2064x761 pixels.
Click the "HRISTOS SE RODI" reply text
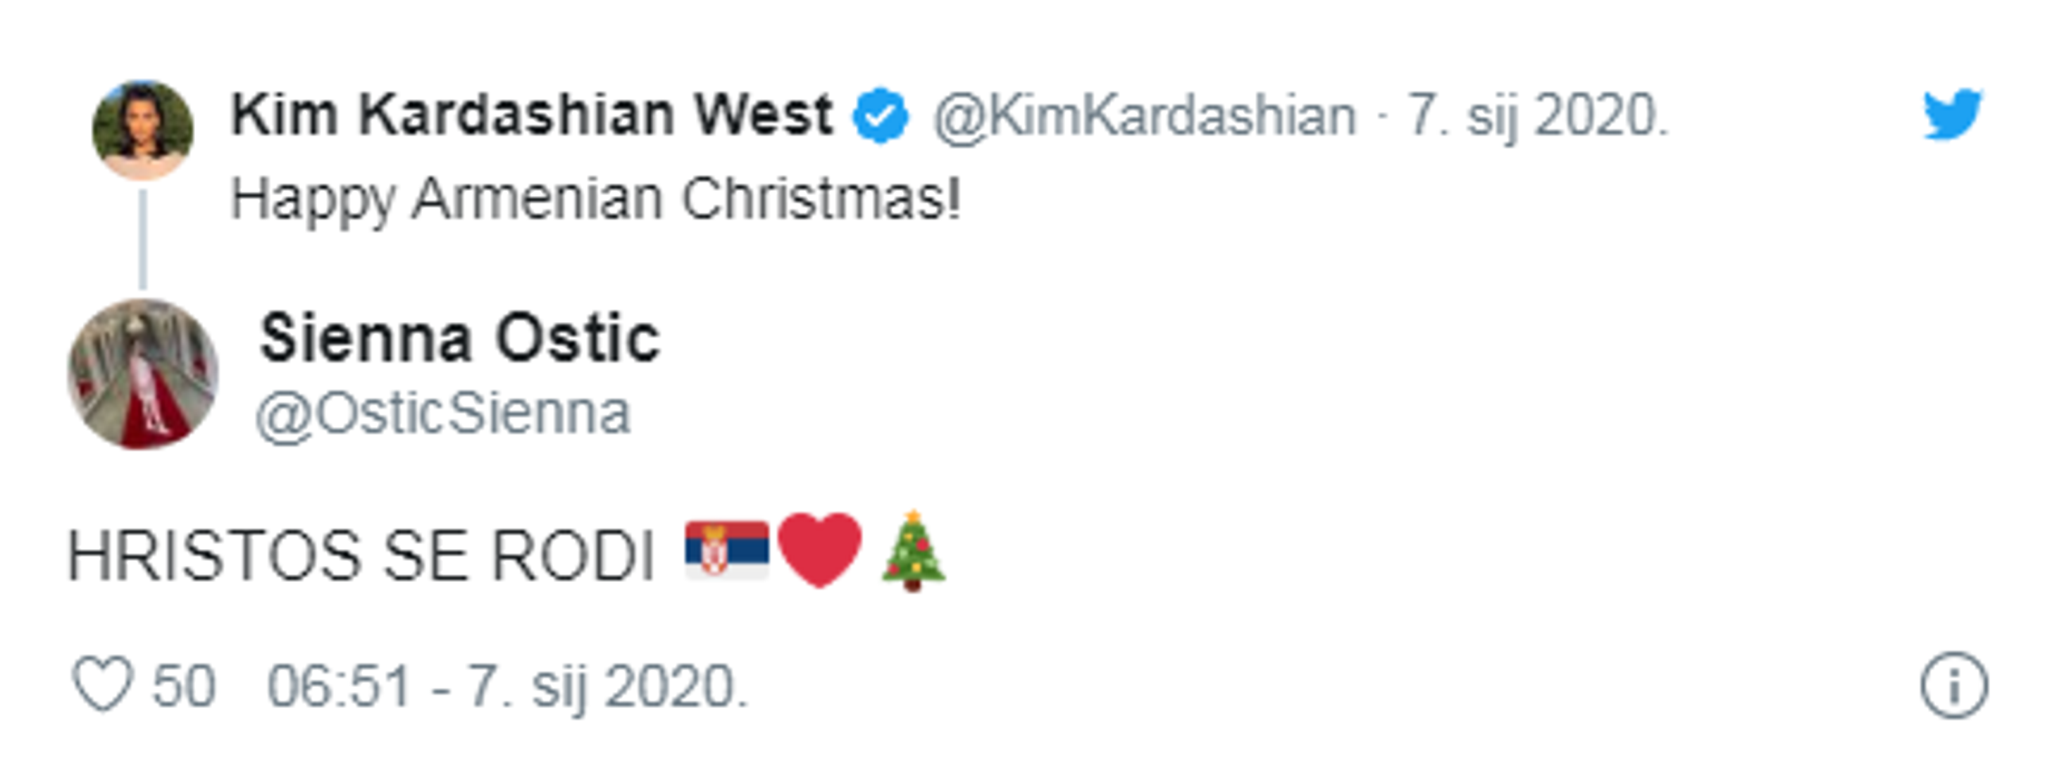(x=361, y=556)
